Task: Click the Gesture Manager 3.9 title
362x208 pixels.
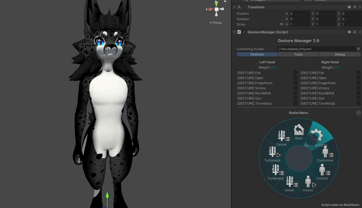Action: coord(298,41)
